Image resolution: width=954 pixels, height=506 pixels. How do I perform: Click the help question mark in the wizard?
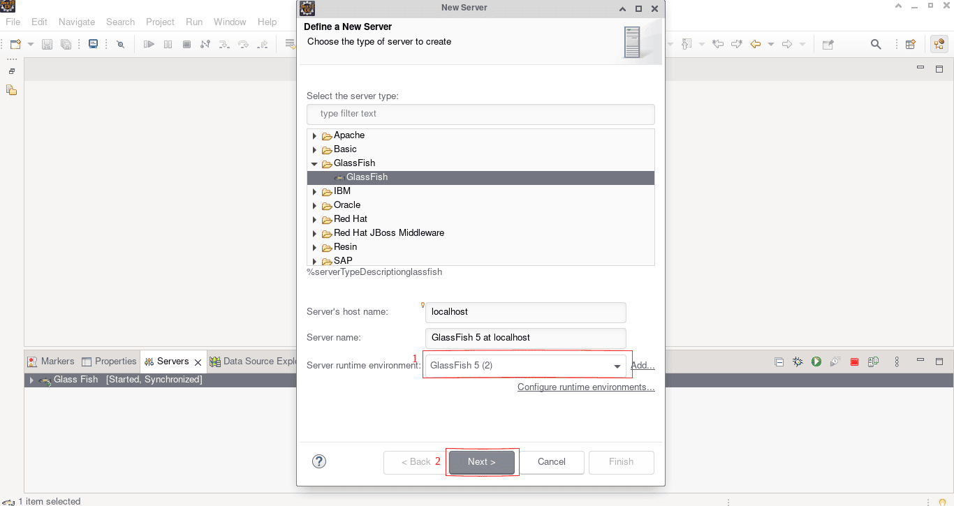click(x=319, y=461)
